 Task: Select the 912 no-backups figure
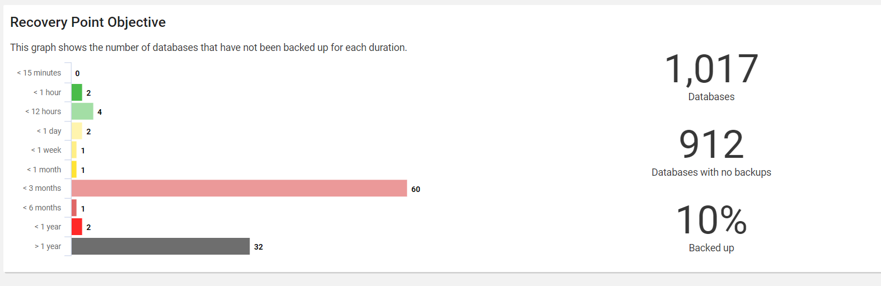point(711,144)
